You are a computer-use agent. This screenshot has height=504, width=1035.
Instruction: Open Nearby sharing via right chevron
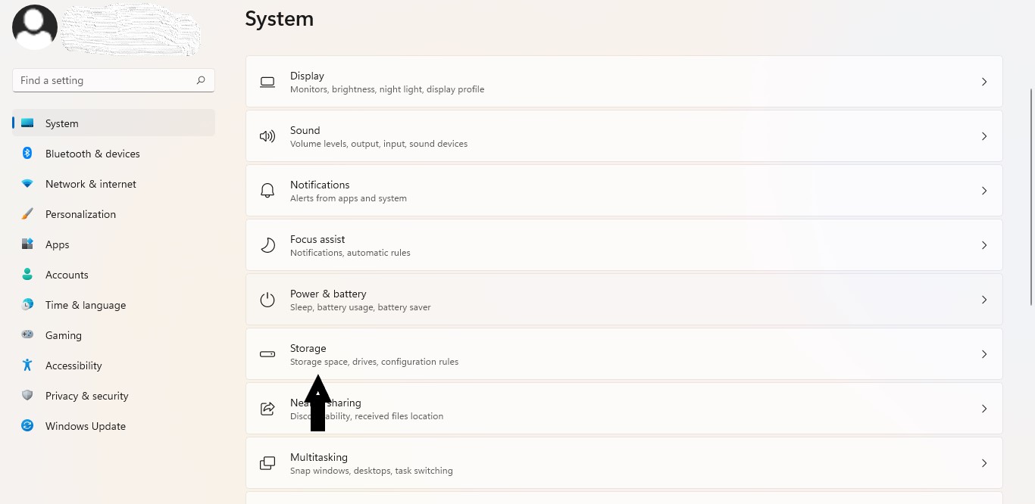(x=984, y=409)
